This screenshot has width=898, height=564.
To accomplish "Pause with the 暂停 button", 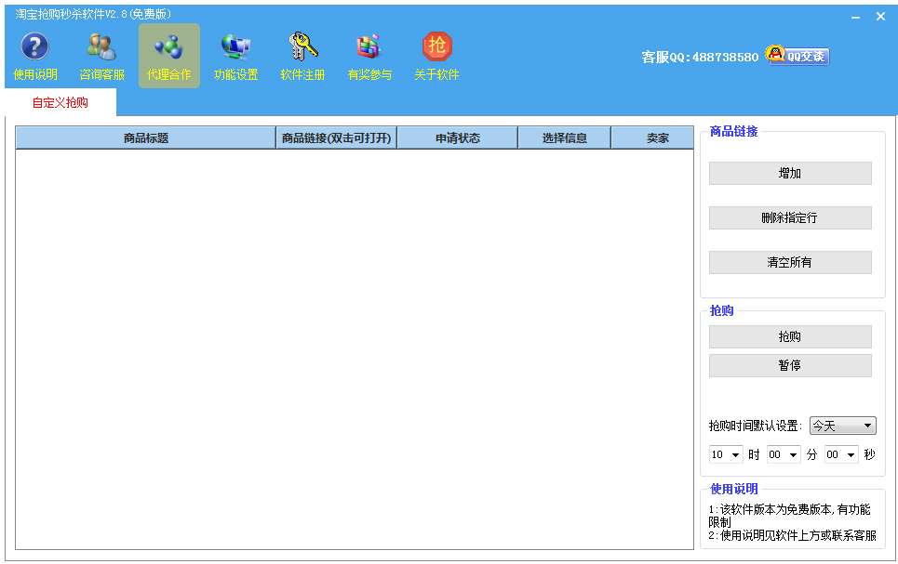I will coord(789,365).
